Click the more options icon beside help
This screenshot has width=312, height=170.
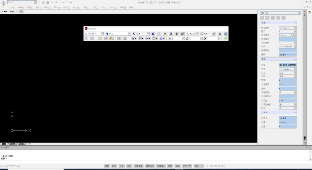pyautogui.click(x=220, y=34)
